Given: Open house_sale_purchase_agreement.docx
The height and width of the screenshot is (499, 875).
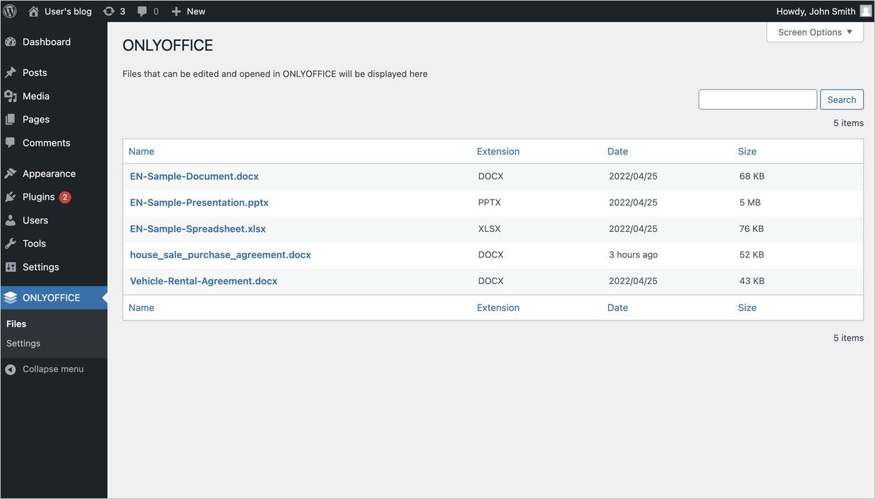Looking at the screenshot, I should pyautogui.click(x=220, y=255).
